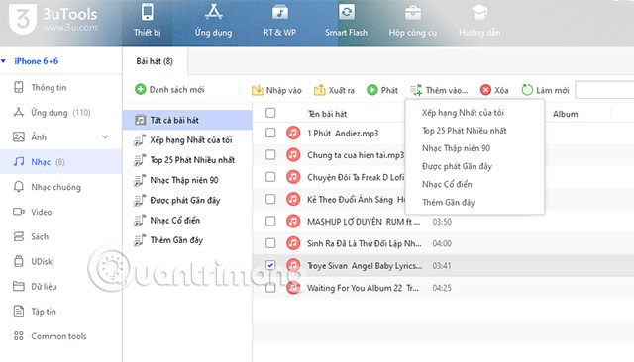Collapse the iPhone 6+6 device arrow
Image resolution: width=634 pixels, height=362 pixels.
pos(4,61)
